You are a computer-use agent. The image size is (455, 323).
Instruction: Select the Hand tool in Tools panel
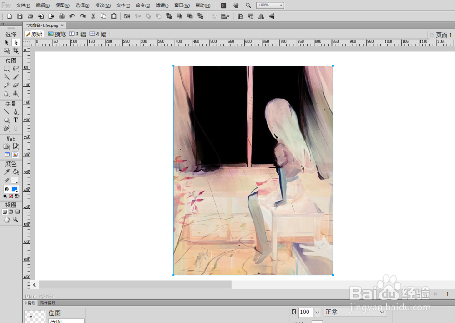tap(7, 220)
